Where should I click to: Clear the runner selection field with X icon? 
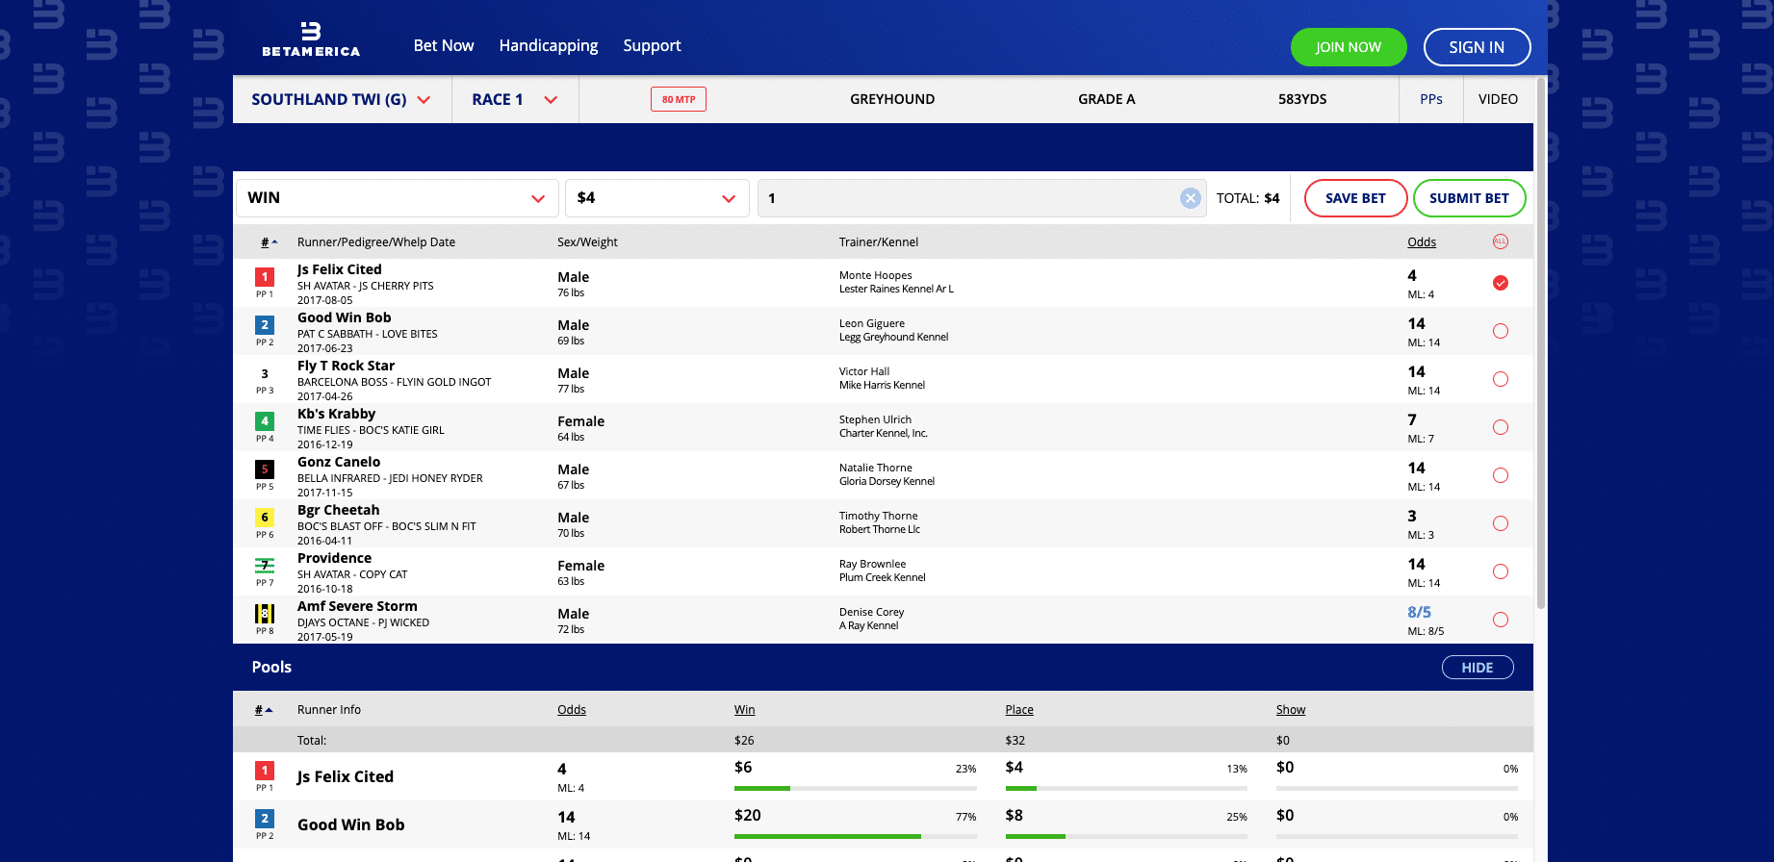click(x=1191, y=198)
